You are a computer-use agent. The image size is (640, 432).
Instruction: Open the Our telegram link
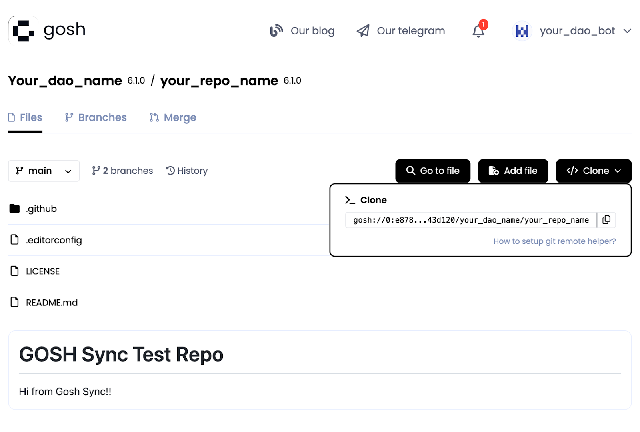pos(401,31)
